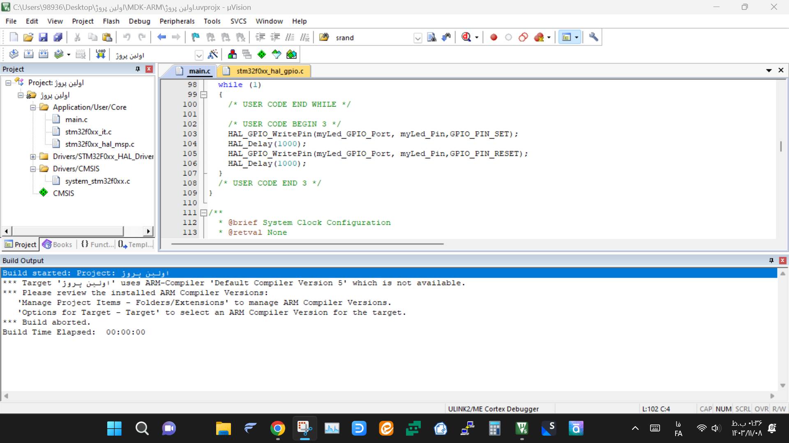Open the batch build dropdown arrow
The image size is (789, 443).
click(69, 54)
